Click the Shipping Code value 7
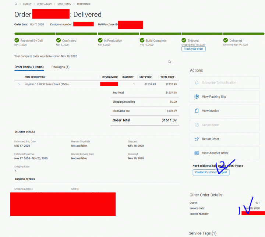The height and width of the screenshot is (237, 265). point(15,171)
